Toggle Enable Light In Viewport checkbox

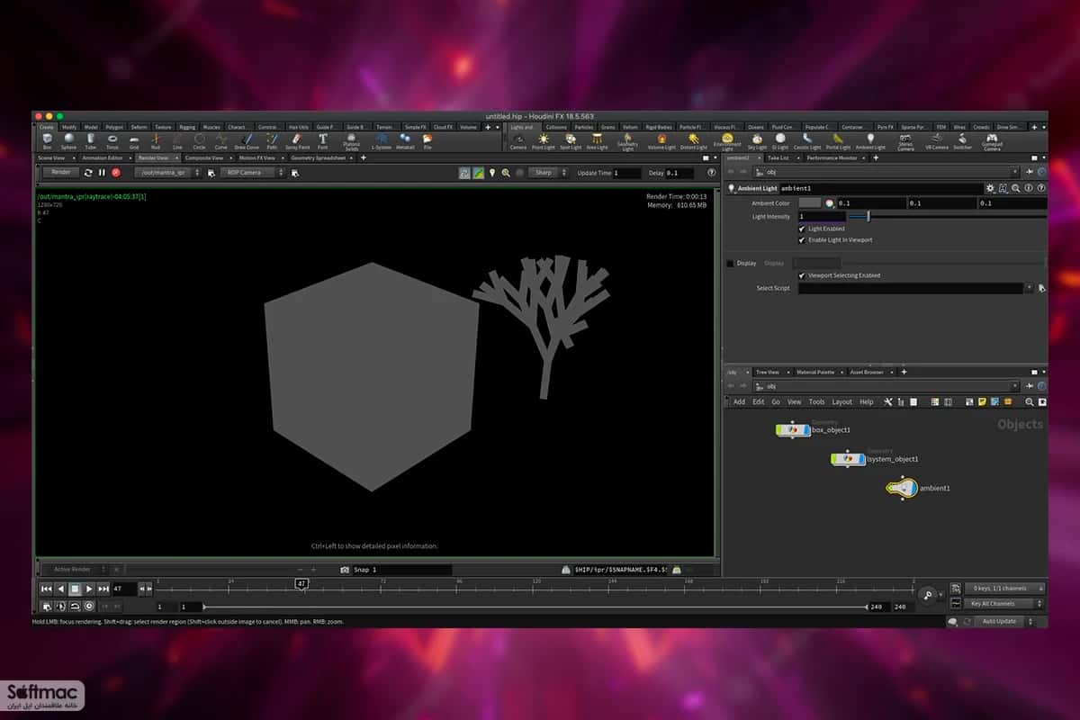(802, 240)
